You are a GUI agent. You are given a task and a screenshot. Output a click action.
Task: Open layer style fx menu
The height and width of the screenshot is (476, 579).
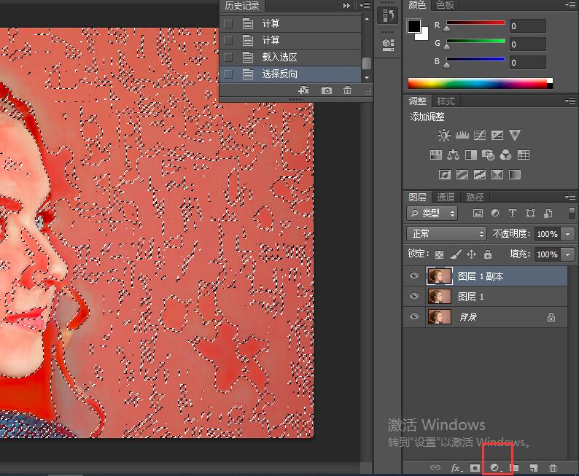[456, 467]
